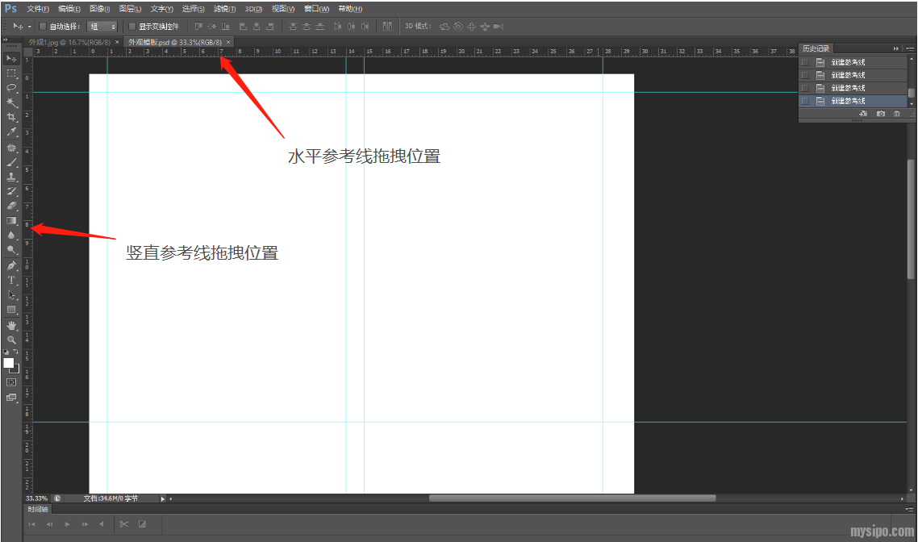
Task: Open the History panel flyout menu
Action: tap(910, 48)
